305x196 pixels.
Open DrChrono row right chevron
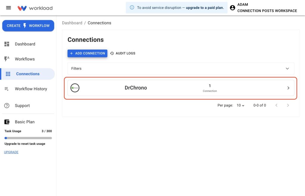(288, 88)
